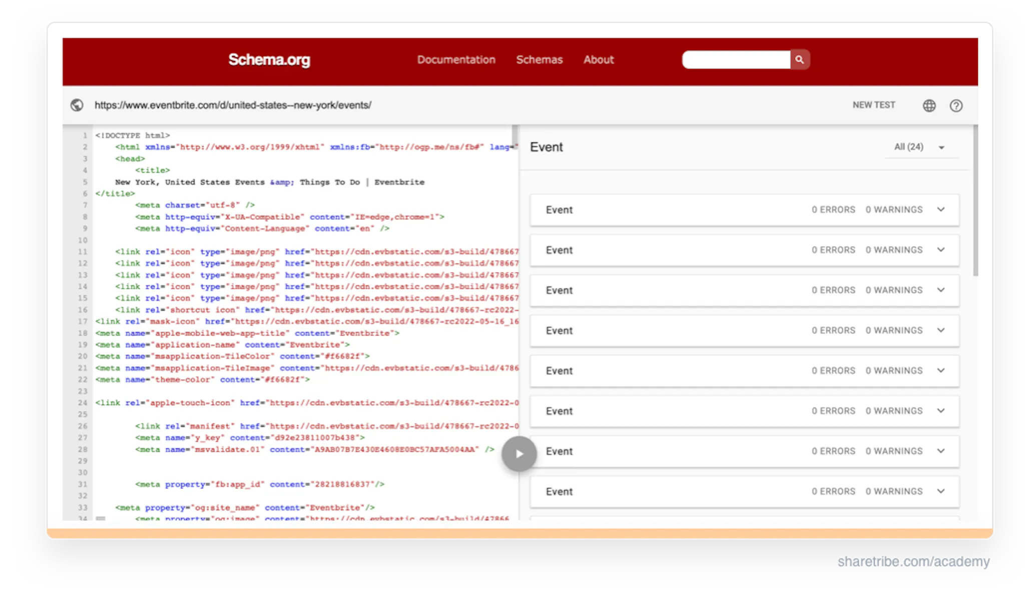Click the line with rel="mask-icon"

tap(307, 321)
